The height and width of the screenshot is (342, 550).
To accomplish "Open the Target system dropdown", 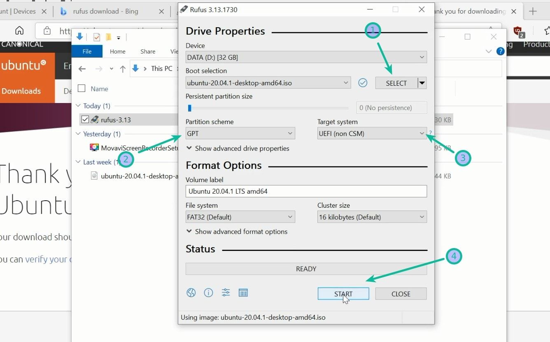I will [x=372, y=133].
